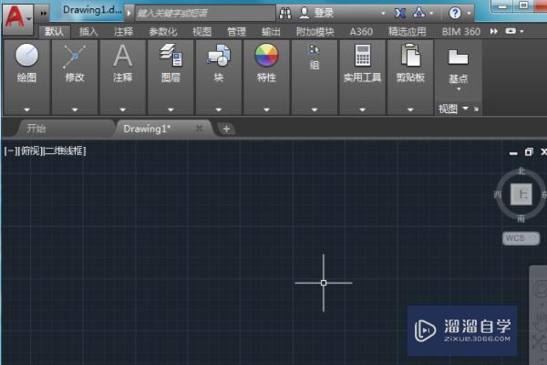Viewport: 547px width, 365px height.
Task: Open the 二维线框 visual style menu
Action: pos(65,151)
